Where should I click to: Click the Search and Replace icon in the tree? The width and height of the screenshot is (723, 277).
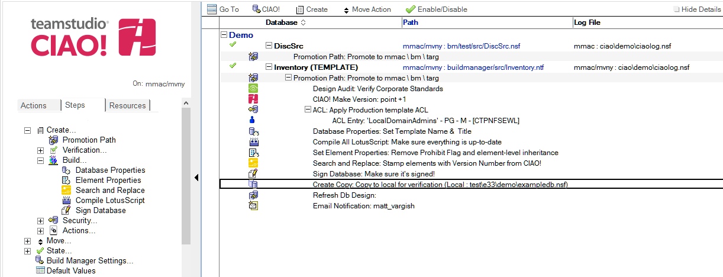pos(66,191)
